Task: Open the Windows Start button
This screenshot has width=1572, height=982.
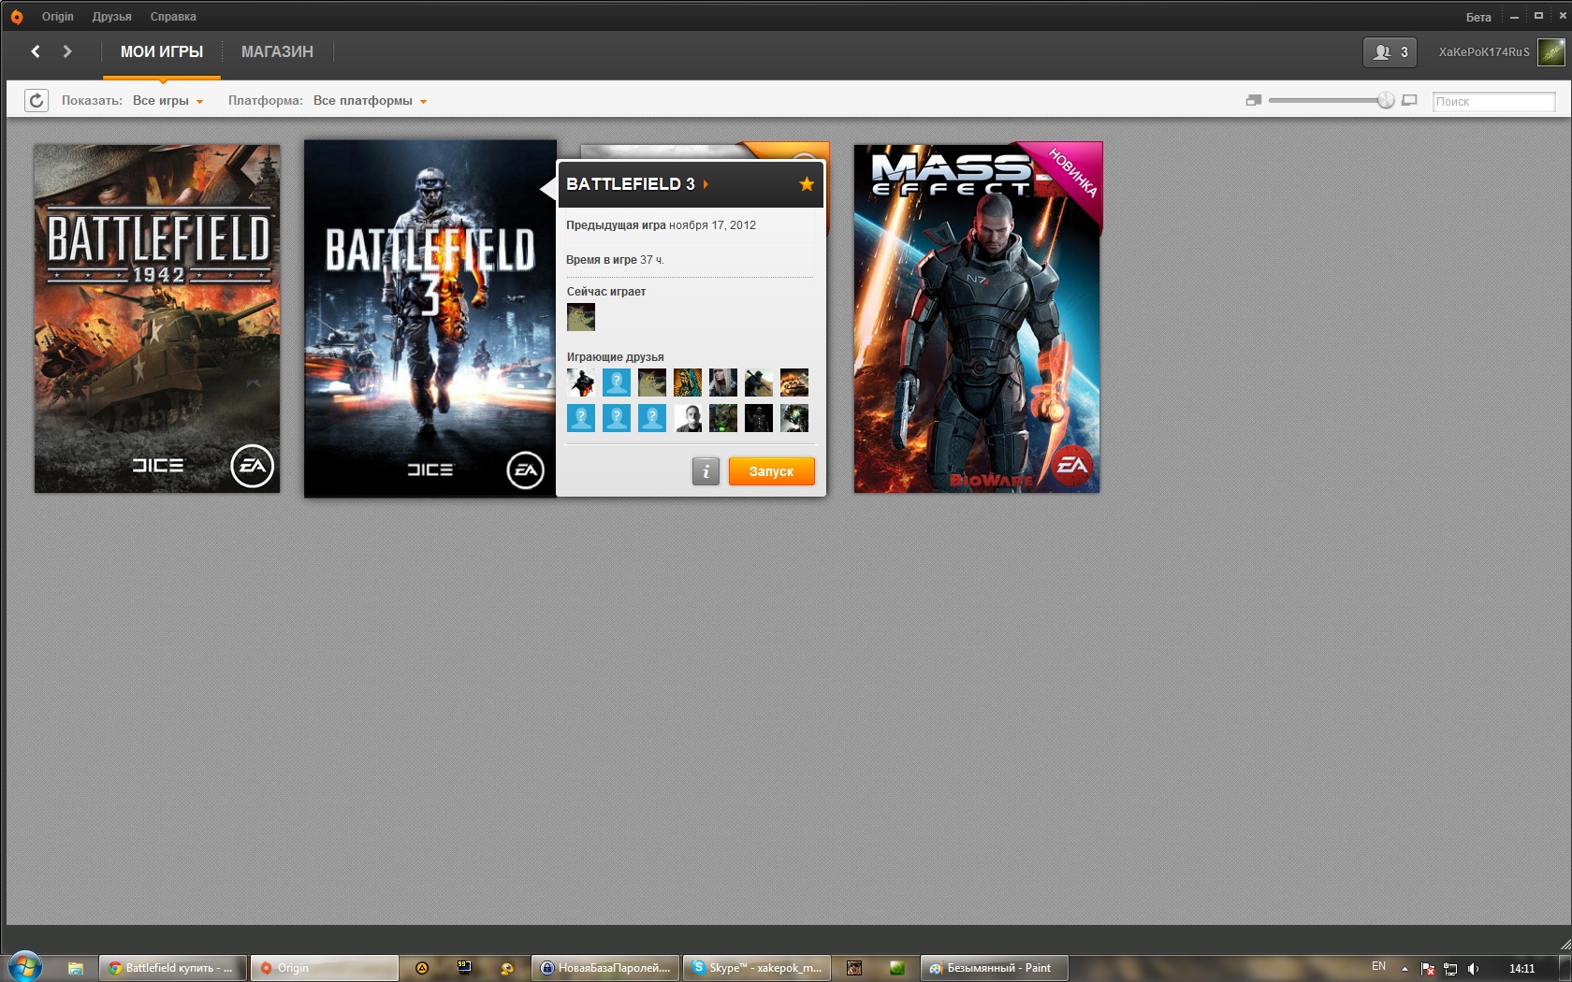Action: pyautogui.click(x=25, y=967)
